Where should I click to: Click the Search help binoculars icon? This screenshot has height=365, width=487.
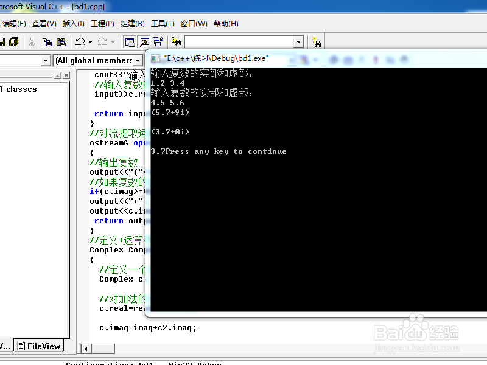tap(317, 41)
